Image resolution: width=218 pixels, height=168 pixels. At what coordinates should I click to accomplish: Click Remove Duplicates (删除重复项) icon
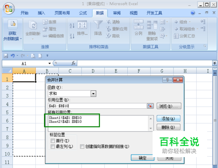(x=152, y=25)
